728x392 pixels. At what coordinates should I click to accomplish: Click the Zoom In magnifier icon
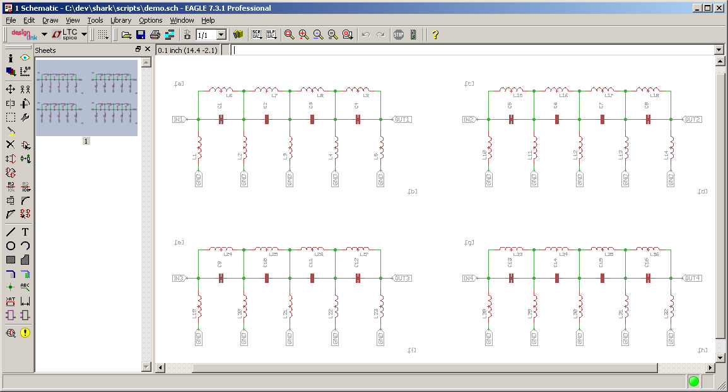click(x=303, y=35)
